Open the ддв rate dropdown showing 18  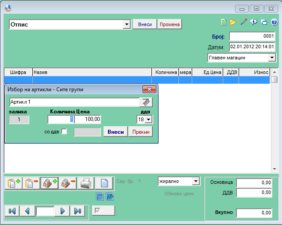coord(148,120)
